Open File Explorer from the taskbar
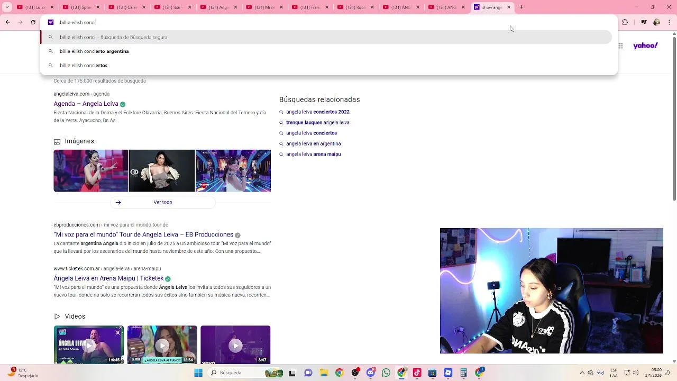 tap(324, 373)
